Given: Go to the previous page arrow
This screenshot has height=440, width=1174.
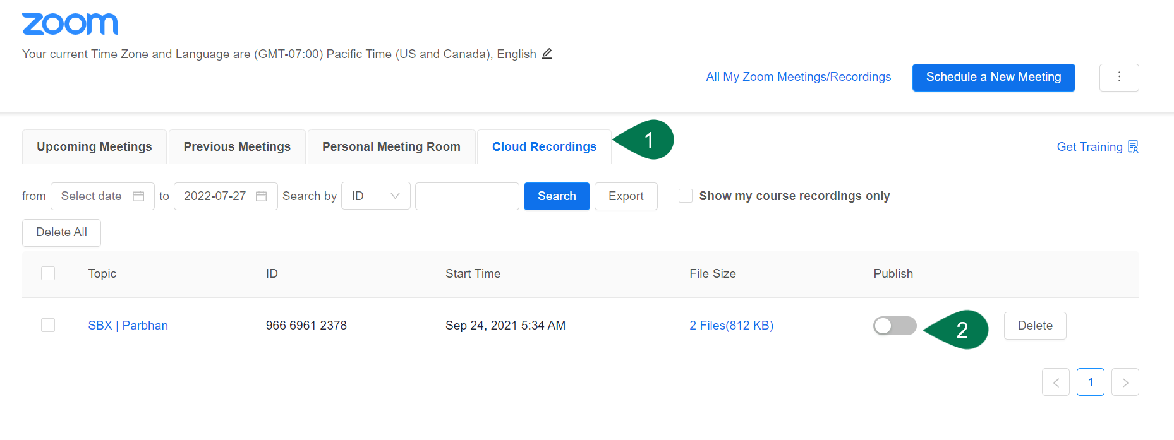Looking at the screenshot, I should click(x=1055, y=382).
